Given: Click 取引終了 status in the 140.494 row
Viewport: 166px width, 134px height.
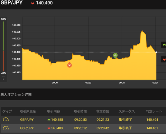Looking at the screenshot, I should pos(126,120).
